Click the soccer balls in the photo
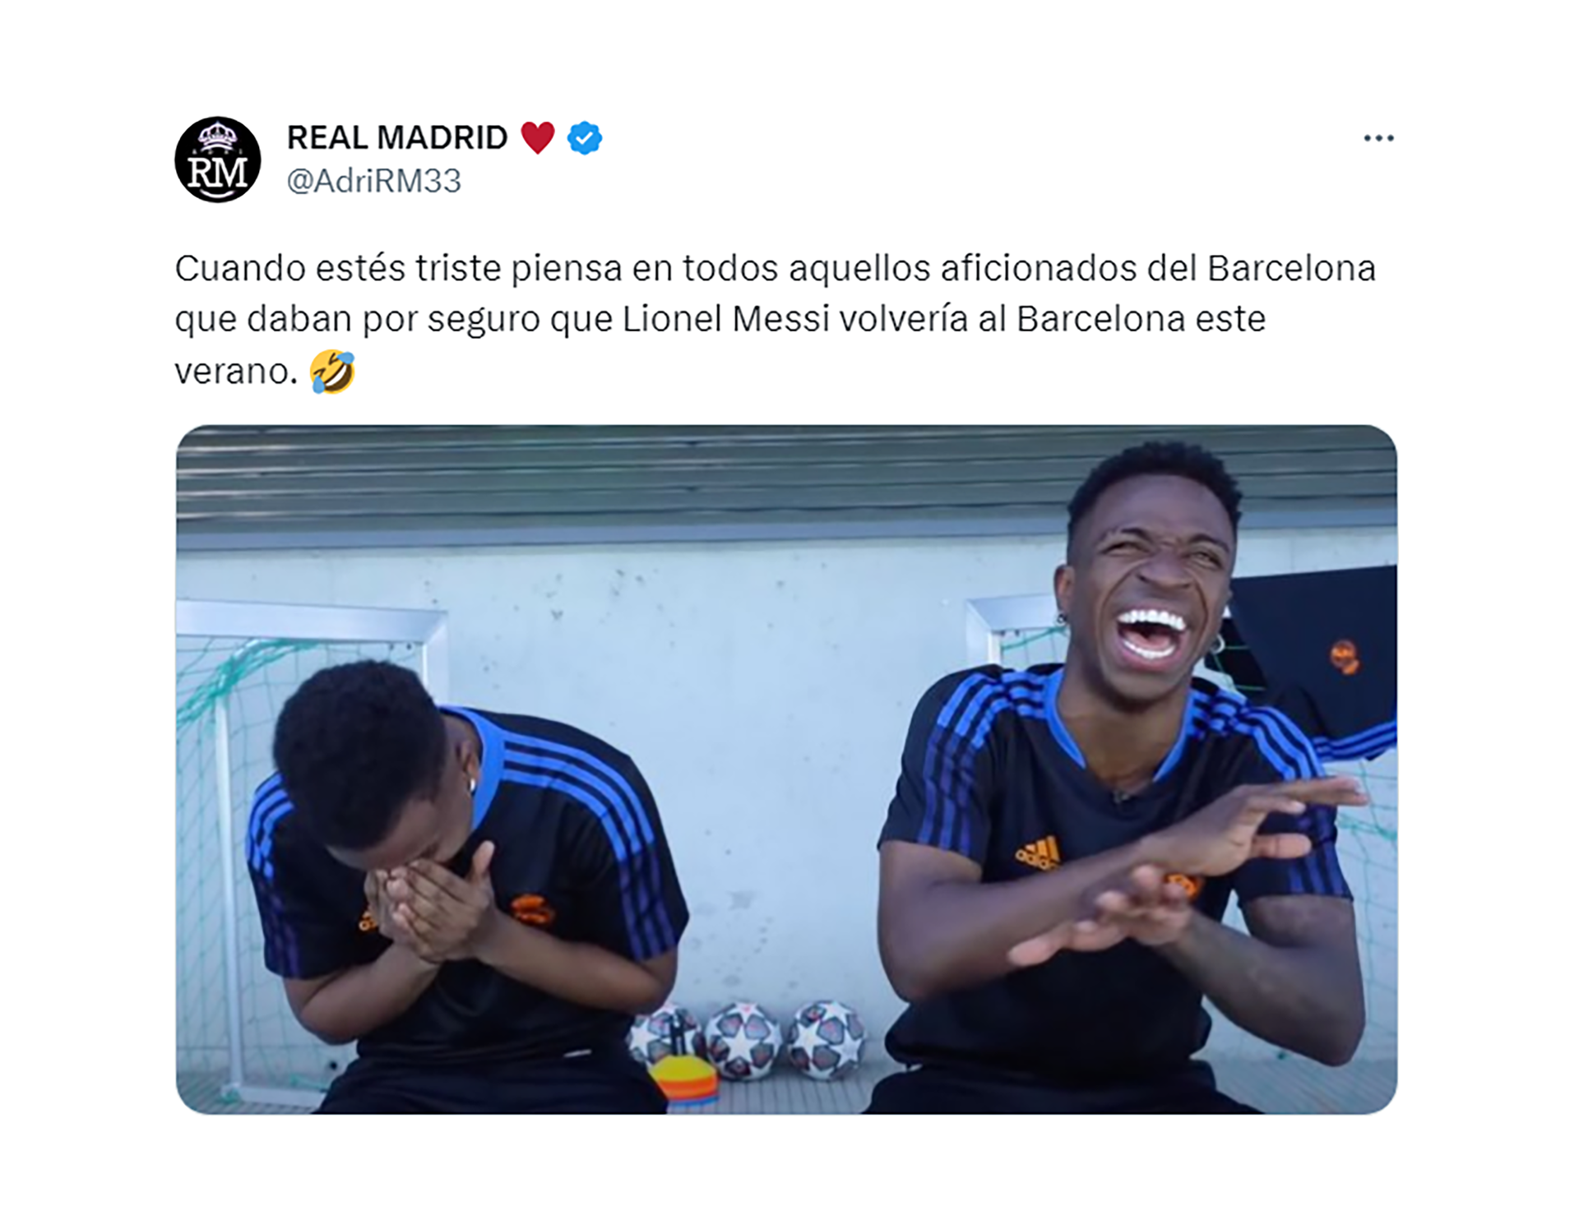 pos(747,1040)
